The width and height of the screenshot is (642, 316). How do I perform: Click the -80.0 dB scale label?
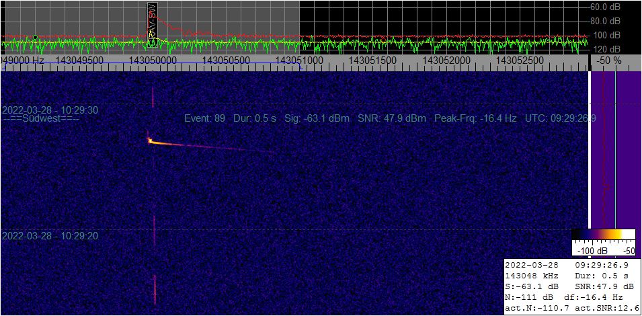605,21
